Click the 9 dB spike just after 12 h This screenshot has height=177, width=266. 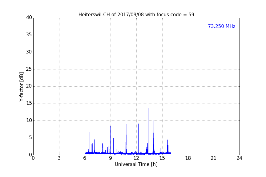pyautogui.click(x=138, y=139)
